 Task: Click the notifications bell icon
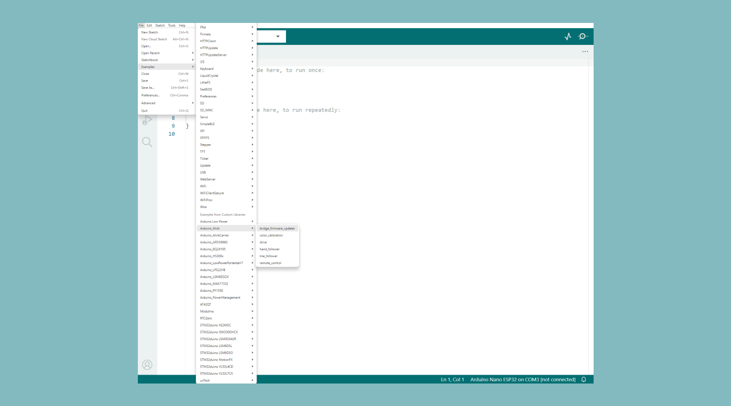(x=584, y=380)
